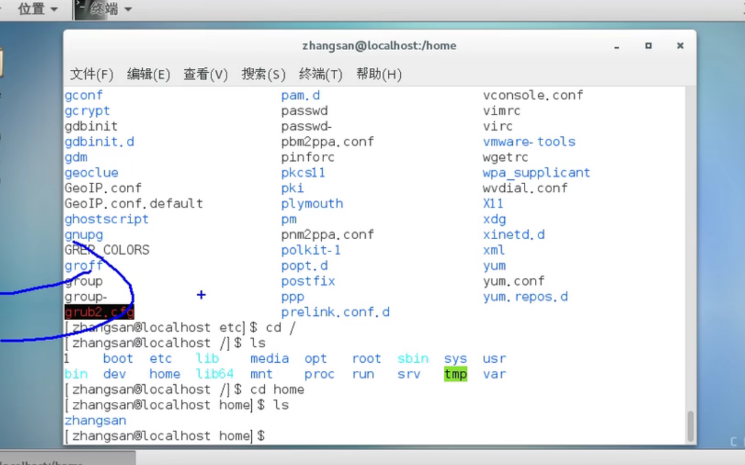745x465 pixels.
Task: Click the plymouth entry in the listing
Action: 312,203
